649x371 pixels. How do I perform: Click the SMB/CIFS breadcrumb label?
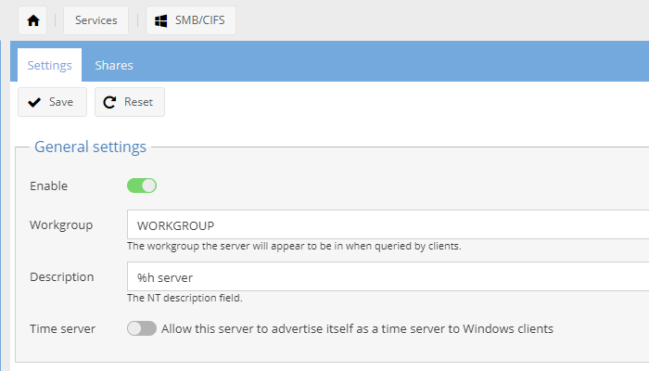tap(201, 20)
